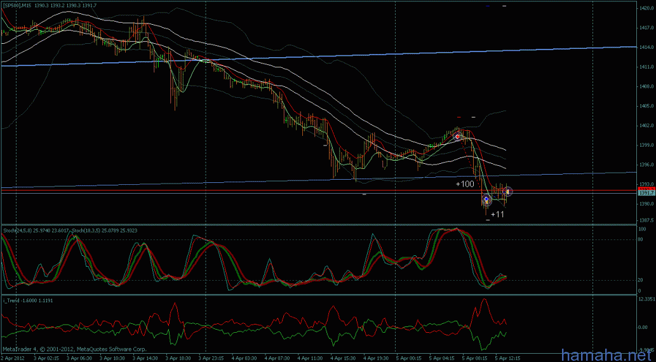Click the [SP500],M15 chart title
This screenshot has height=362, width=656.
click(x=18, y=4)
